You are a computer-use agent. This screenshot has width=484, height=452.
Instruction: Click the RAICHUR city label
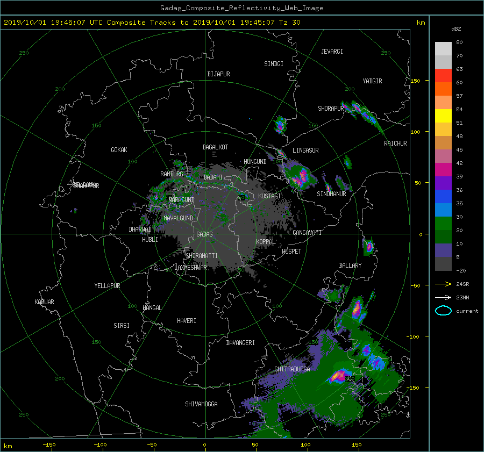[395, 144]
